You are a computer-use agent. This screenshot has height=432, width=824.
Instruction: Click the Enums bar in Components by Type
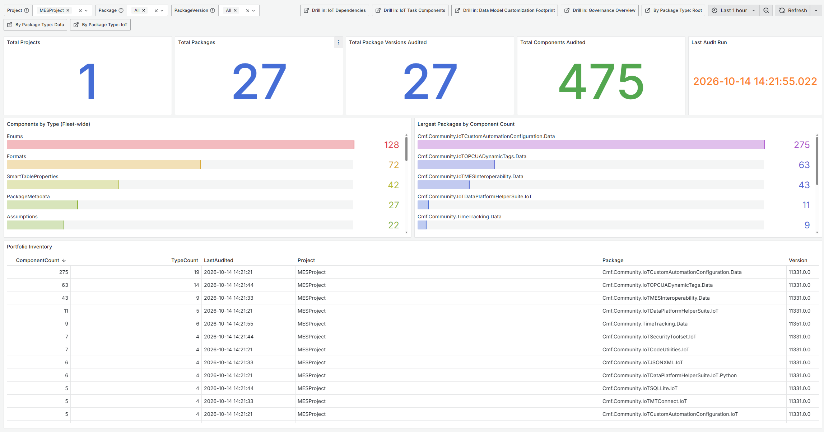(x=181, y=144)
